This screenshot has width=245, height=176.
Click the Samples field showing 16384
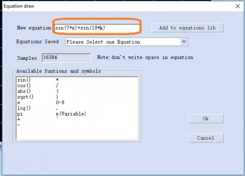tap(66, 58)
